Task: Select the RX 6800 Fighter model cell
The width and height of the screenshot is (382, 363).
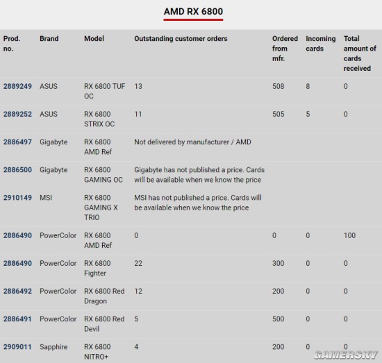Action: (97, 268)
